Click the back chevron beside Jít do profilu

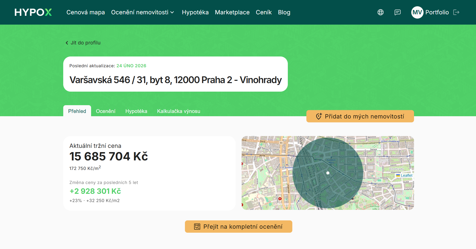click(67, 43)
